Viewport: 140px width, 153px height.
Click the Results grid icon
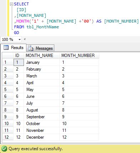[6, 48]
